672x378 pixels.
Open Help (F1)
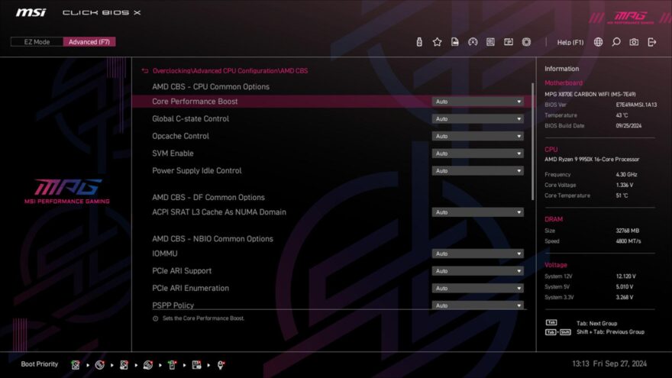pos(570,42)
